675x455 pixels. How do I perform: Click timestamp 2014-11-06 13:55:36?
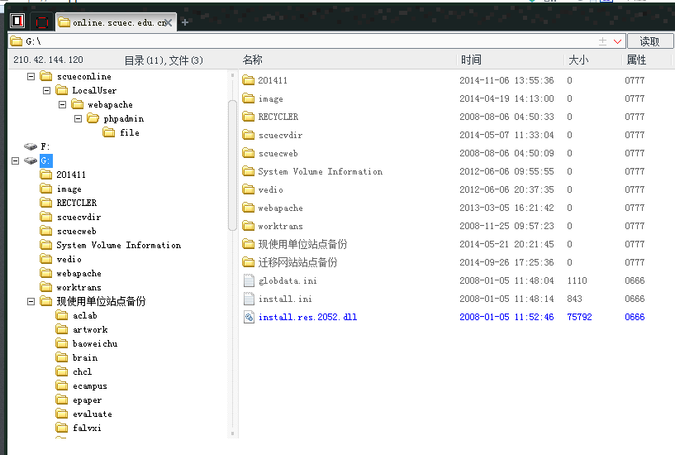pos(506,80)
